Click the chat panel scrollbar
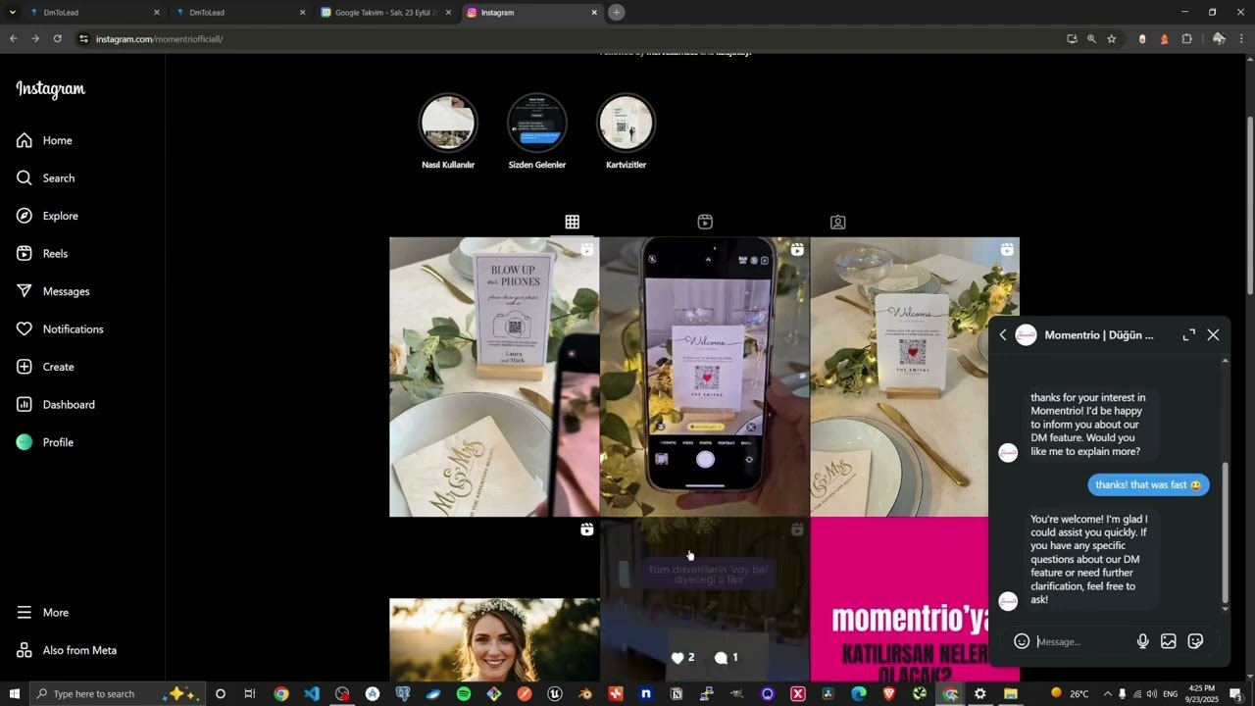 click(1225, 532)
